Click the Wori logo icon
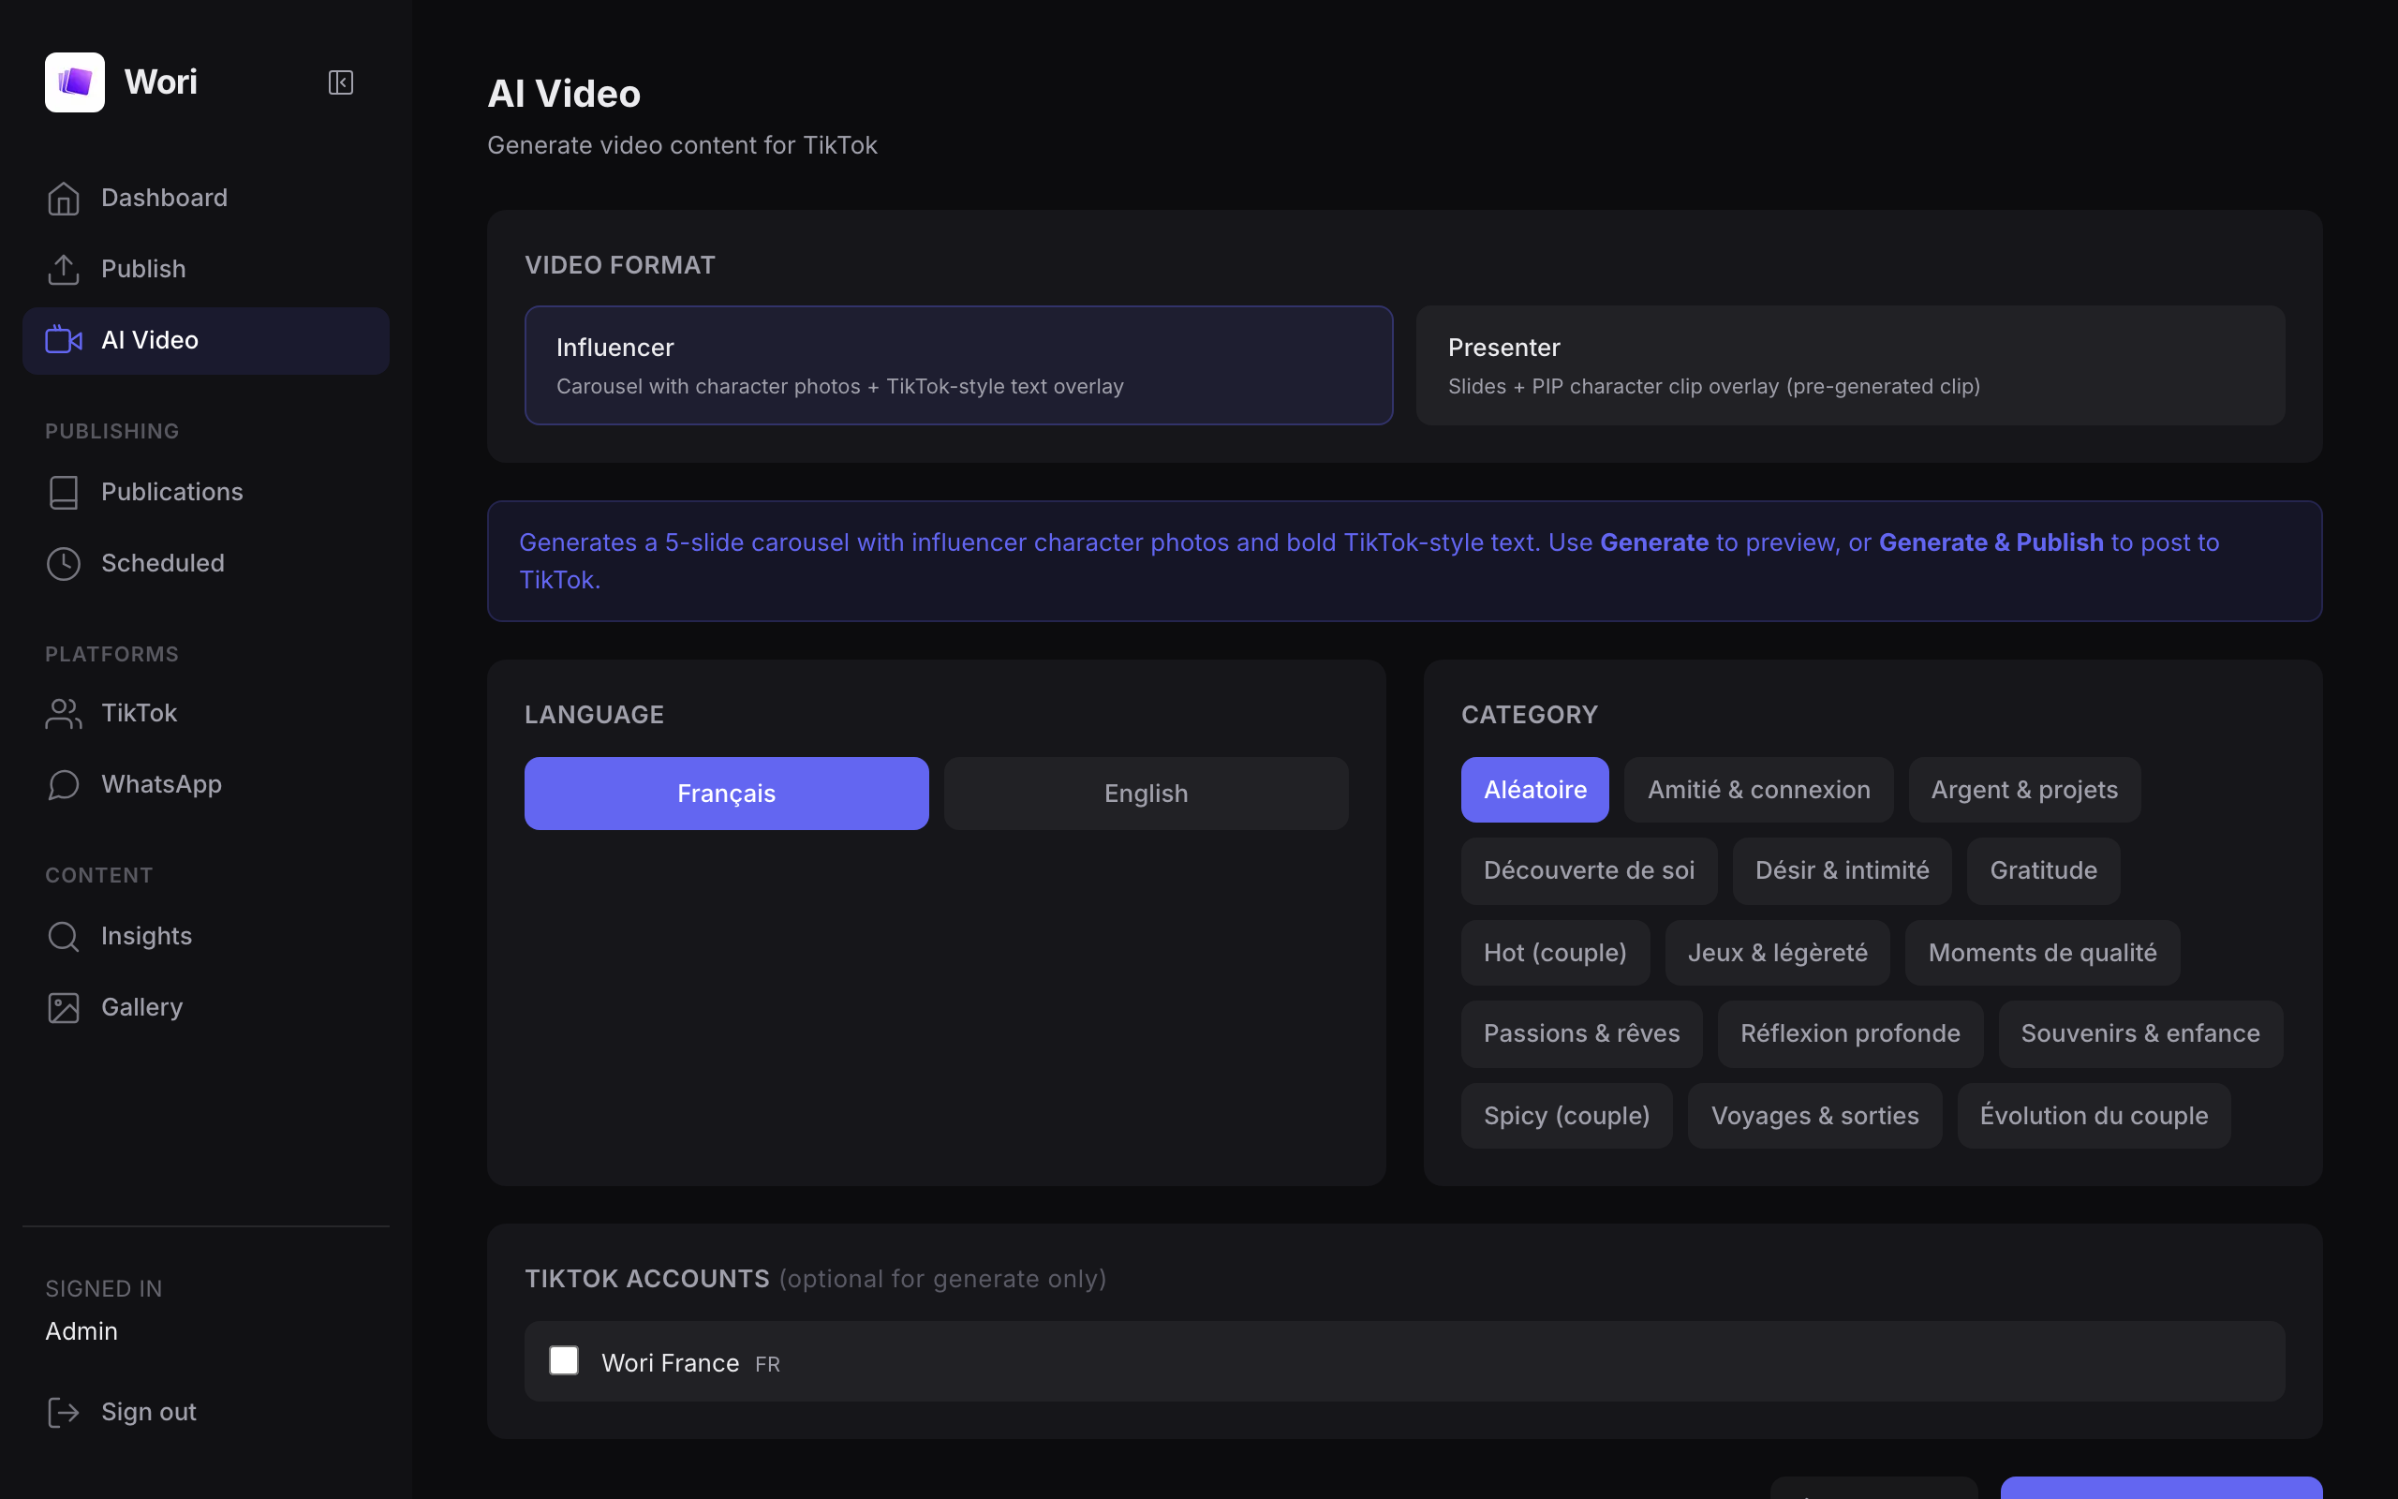The image size is (2398, 1499). (x=74, y=82)
